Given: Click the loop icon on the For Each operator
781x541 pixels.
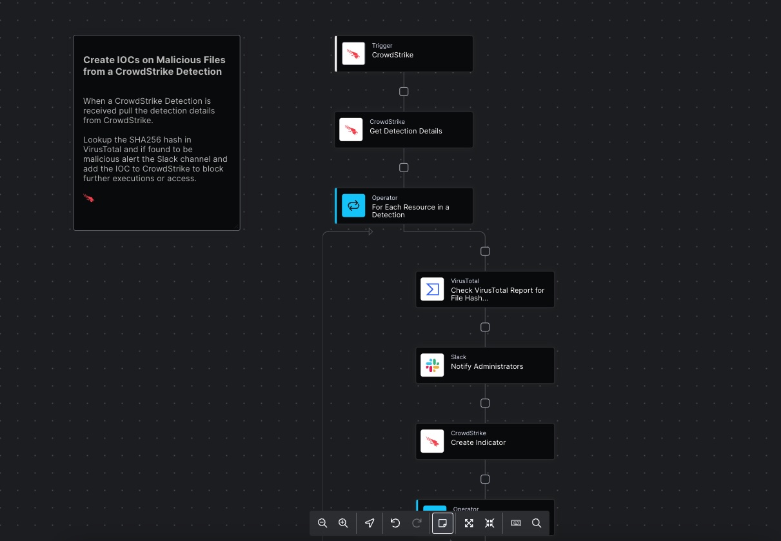Looking at the screenshot, I should (353, 206).
